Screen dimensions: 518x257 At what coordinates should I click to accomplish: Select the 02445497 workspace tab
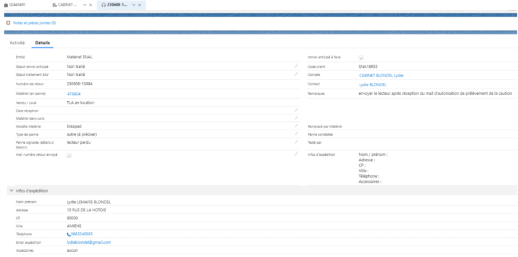click(14, 5)
